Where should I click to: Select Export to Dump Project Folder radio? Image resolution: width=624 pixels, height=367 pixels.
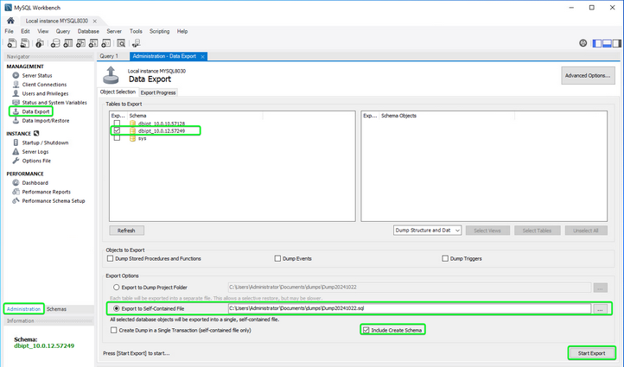coord(116,287)
